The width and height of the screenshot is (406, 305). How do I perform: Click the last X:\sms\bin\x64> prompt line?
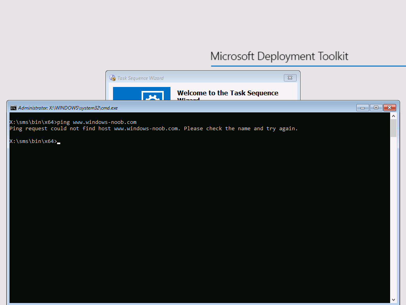coord(35,141)
